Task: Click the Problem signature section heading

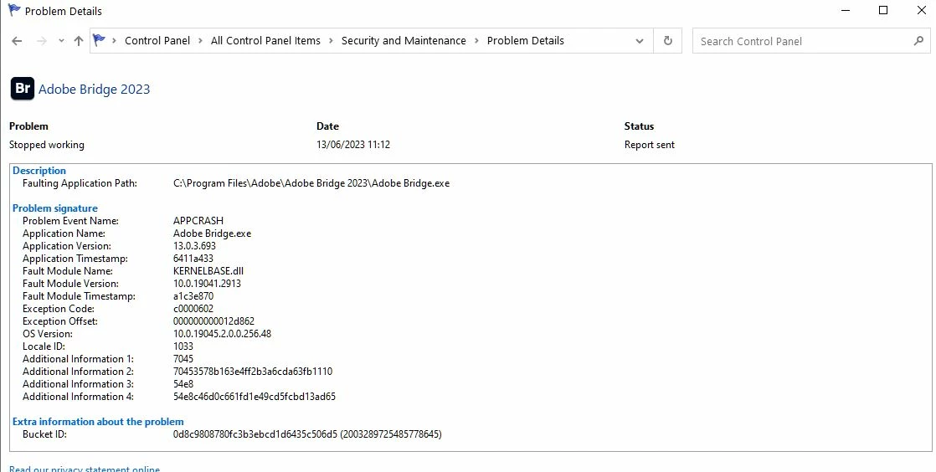Action: click(x=55, y=208)
